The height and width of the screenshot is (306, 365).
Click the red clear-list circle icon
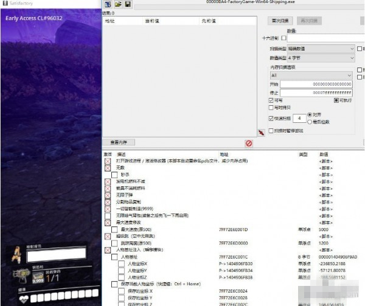248,143
